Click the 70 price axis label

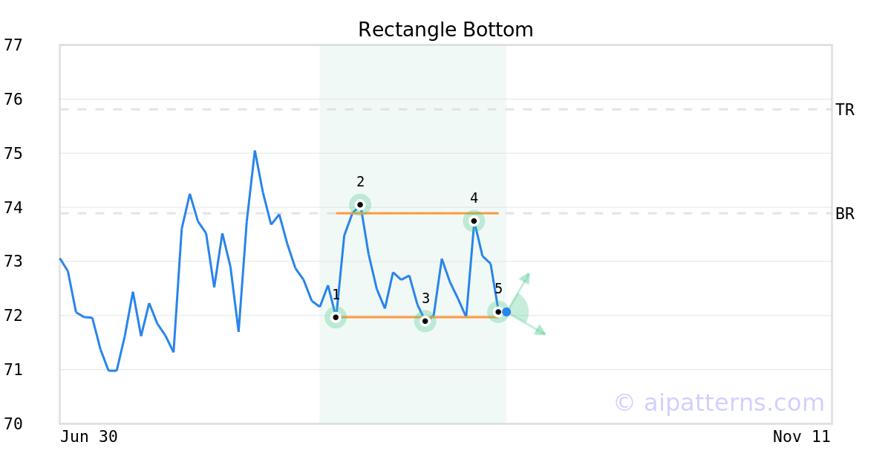tap(13, 424)
